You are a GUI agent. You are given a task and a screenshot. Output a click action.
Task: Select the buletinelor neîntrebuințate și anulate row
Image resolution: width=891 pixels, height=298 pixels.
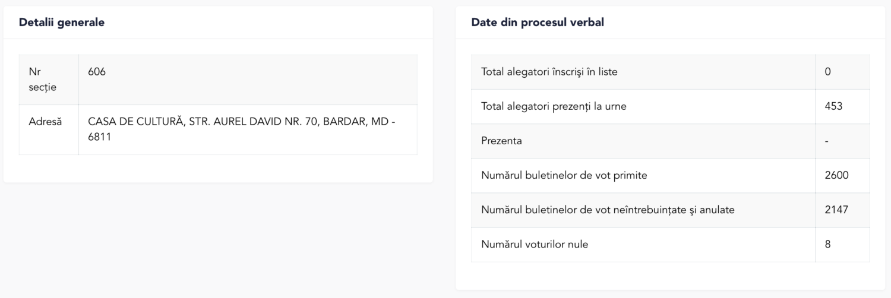pos(670,210)
